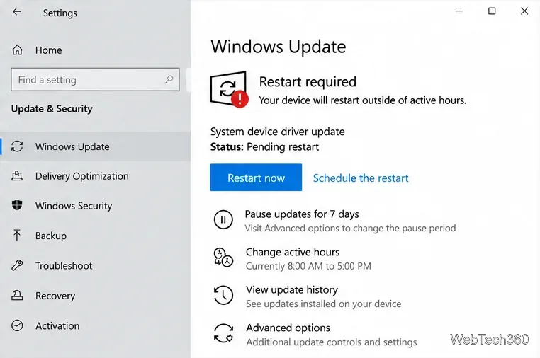Open the Home label in sidebar
This screenshot has width=540, height=358.
49,50
